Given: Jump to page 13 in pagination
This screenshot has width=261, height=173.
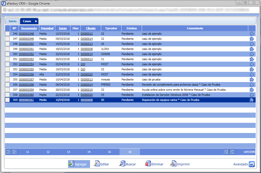Looking at the screenshot, I should (68, 152).
